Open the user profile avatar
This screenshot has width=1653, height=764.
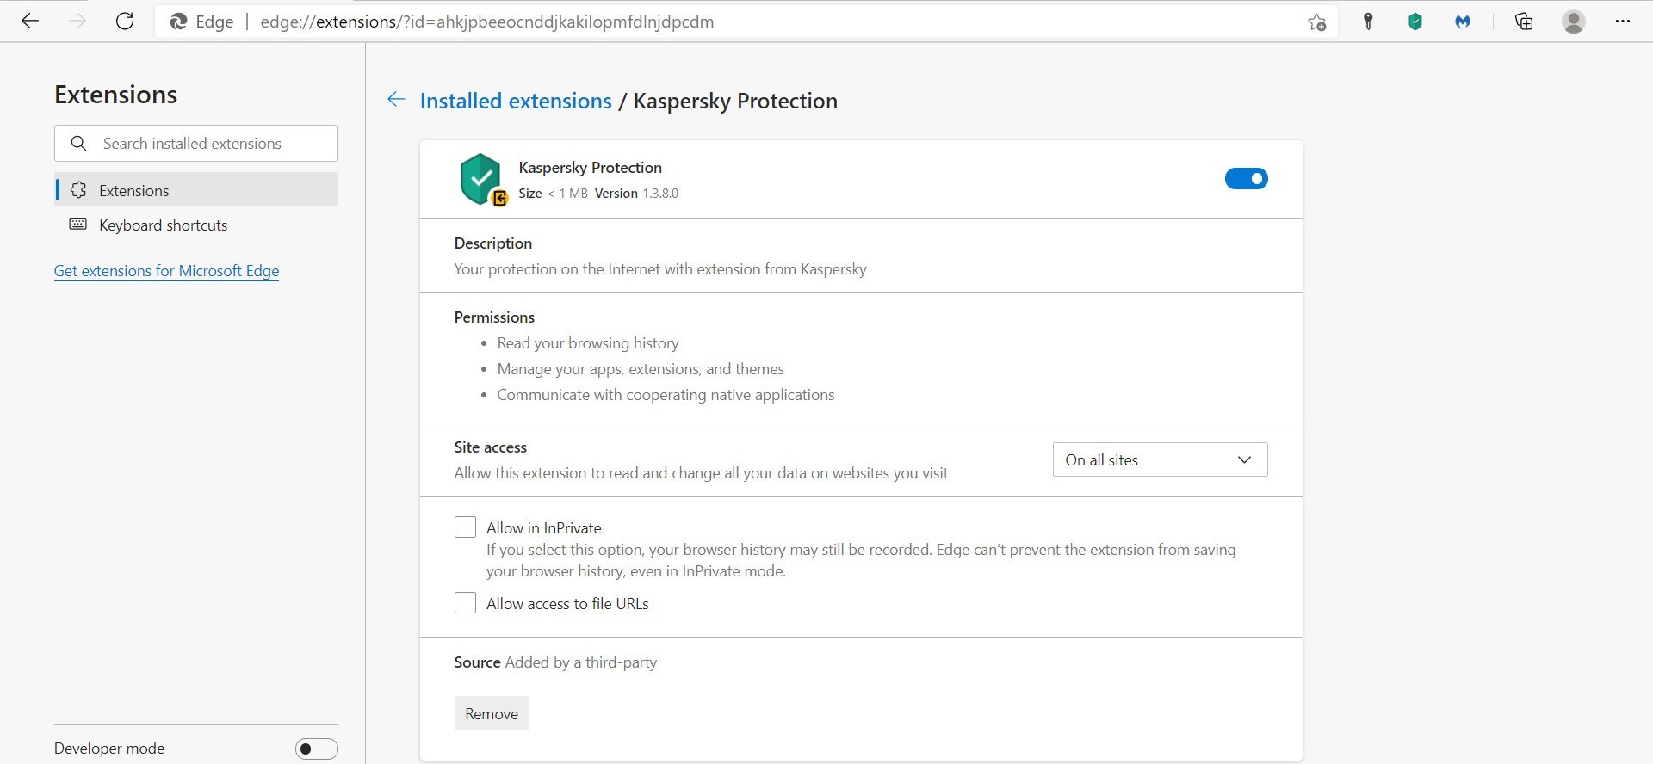point(1573,22)
